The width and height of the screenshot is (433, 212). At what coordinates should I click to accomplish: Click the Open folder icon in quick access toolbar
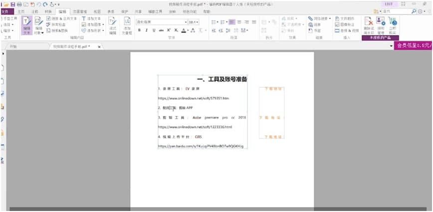[x=6, y=4]
